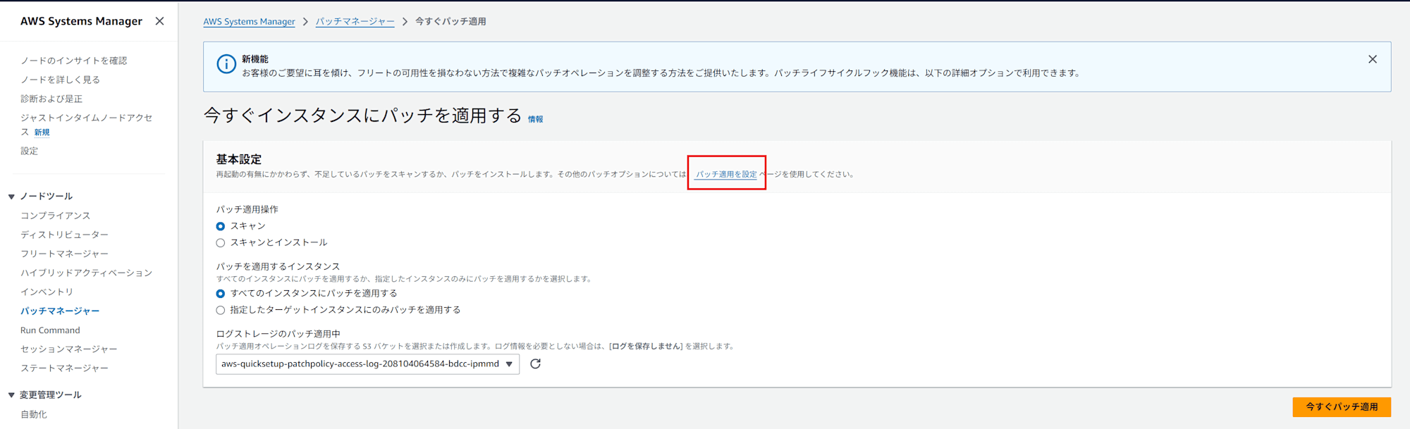Open ディストリビューター in sidebar
Screen dimensions: 1410x429
(x=64, y=235)
